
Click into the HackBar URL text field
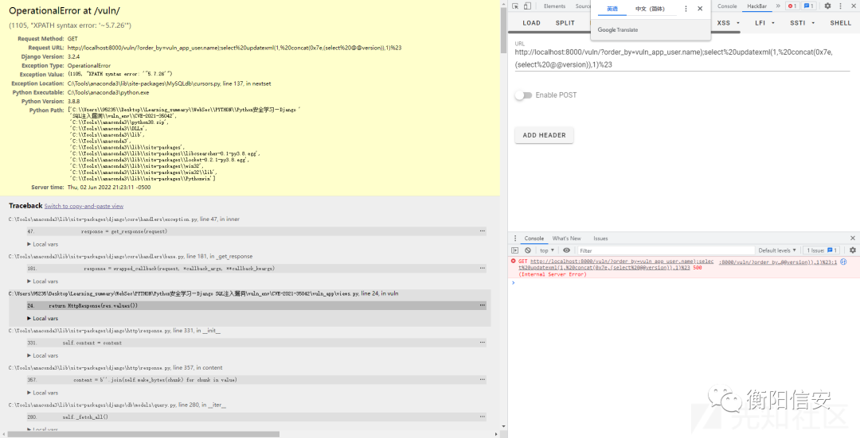coord(682,58)
